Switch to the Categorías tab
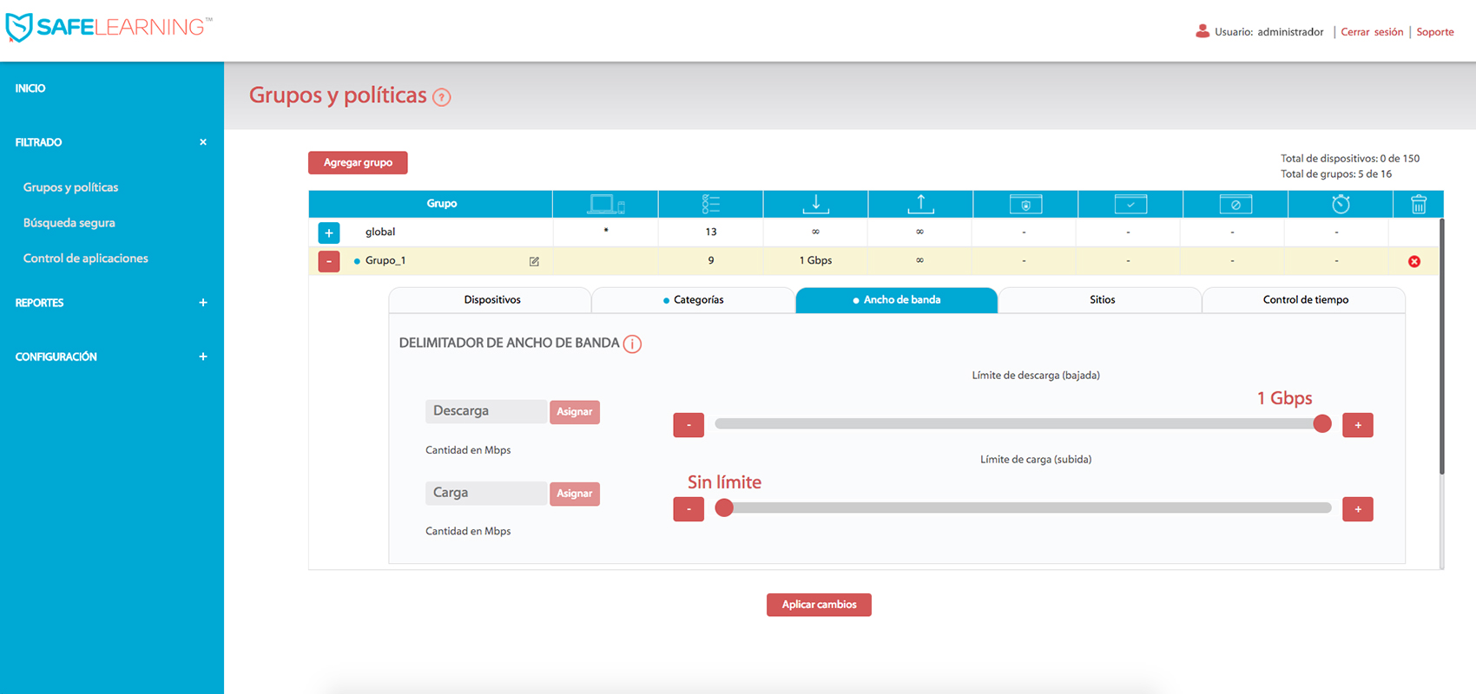 tap(693, 300)
